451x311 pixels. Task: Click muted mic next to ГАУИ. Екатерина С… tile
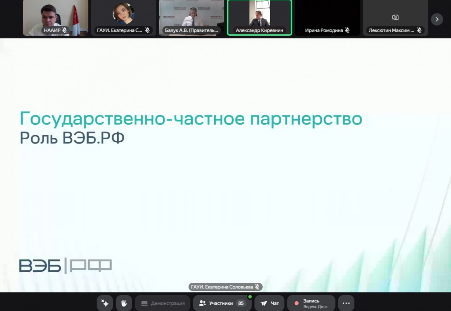tap(147, 30)
